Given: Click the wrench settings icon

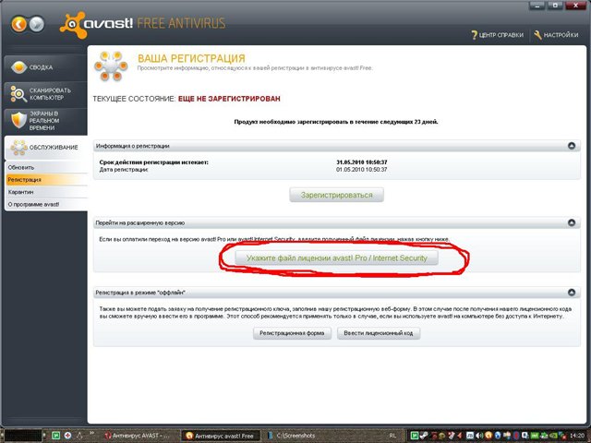Looking at the screenshot, I should coord(537,35).
